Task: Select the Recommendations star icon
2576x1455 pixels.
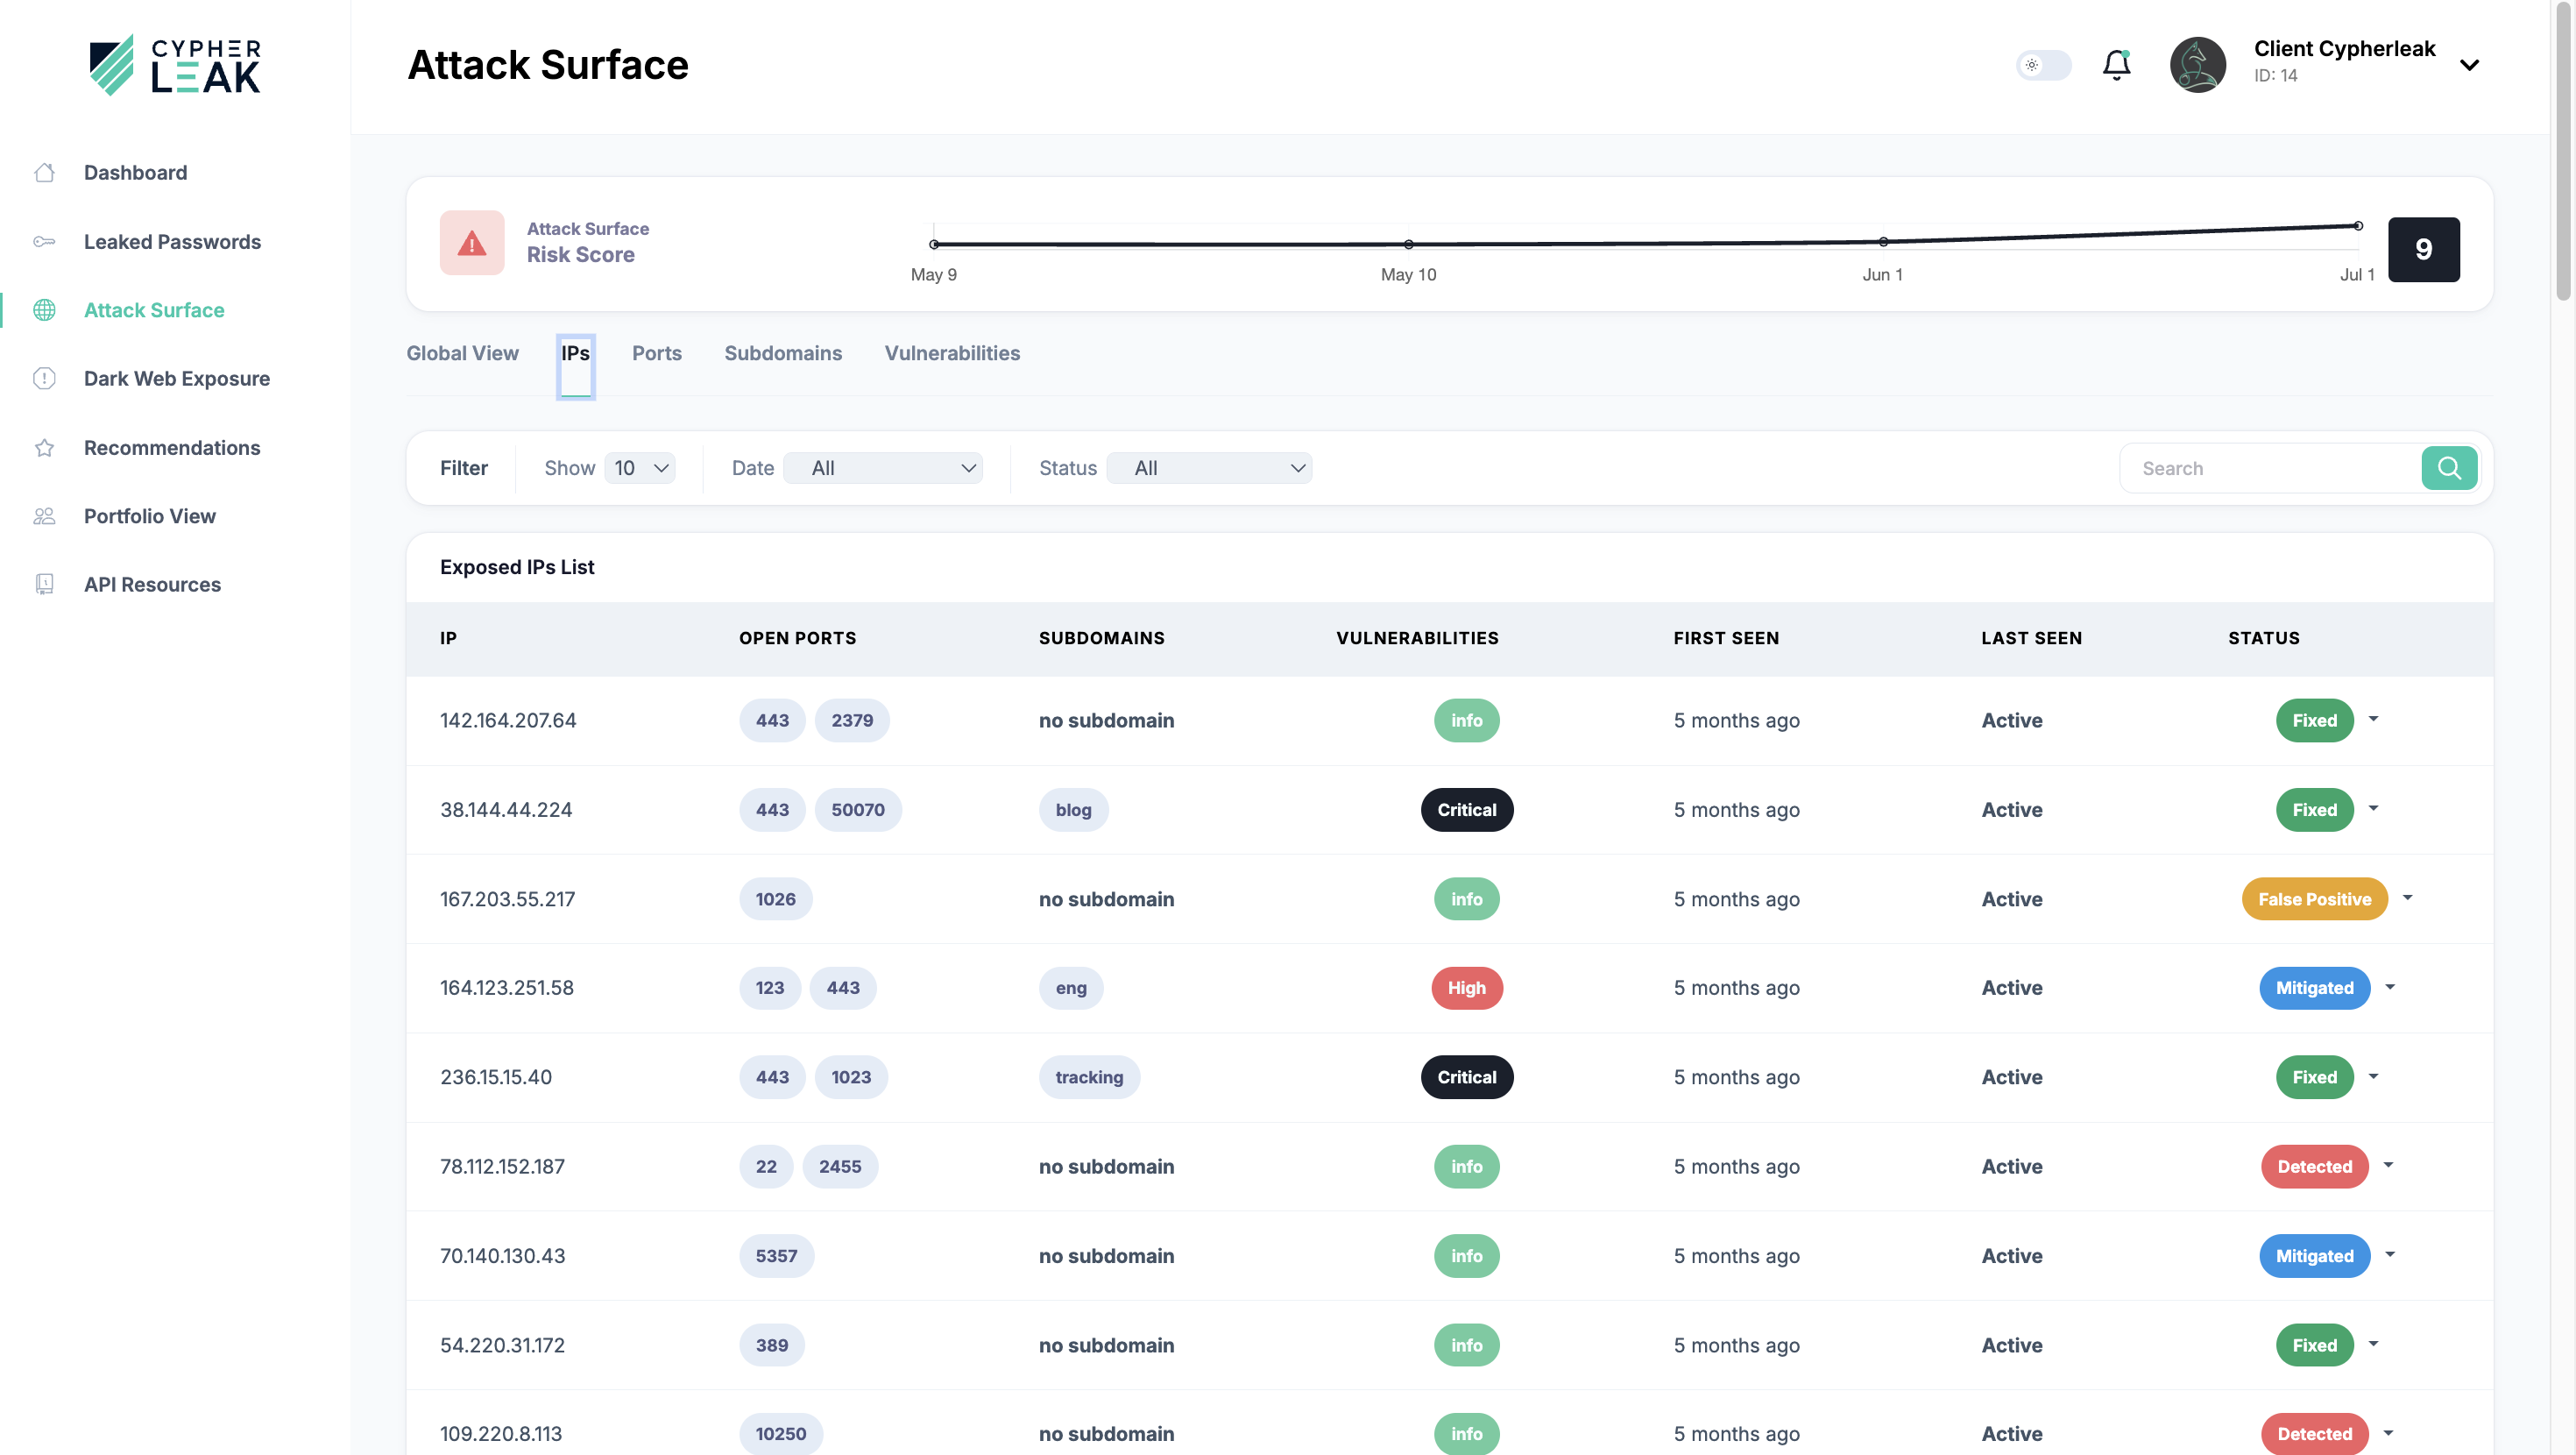Action: tap(45, 447)
